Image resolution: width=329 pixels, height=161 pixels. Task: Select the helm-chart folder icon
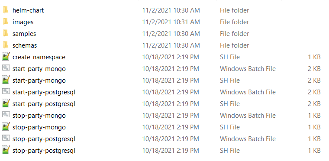click(6, 10)
